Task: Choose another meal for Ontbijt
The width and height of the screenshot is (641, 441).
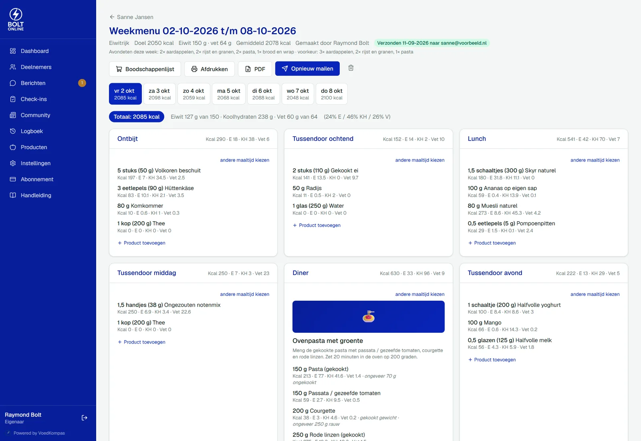Action: (x=244, y=160)
